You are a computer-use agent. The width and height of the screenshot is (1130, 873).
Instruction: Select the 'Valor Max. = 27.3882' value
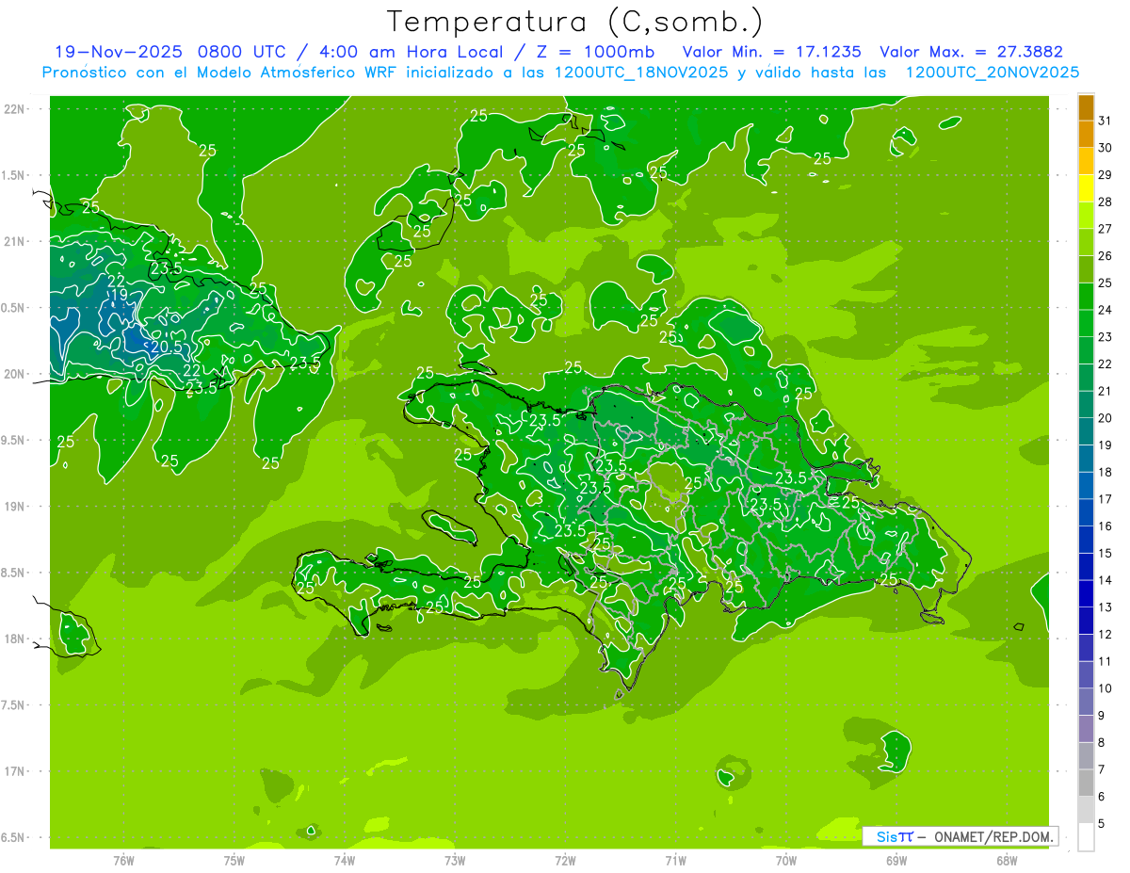tap(971, 52)
